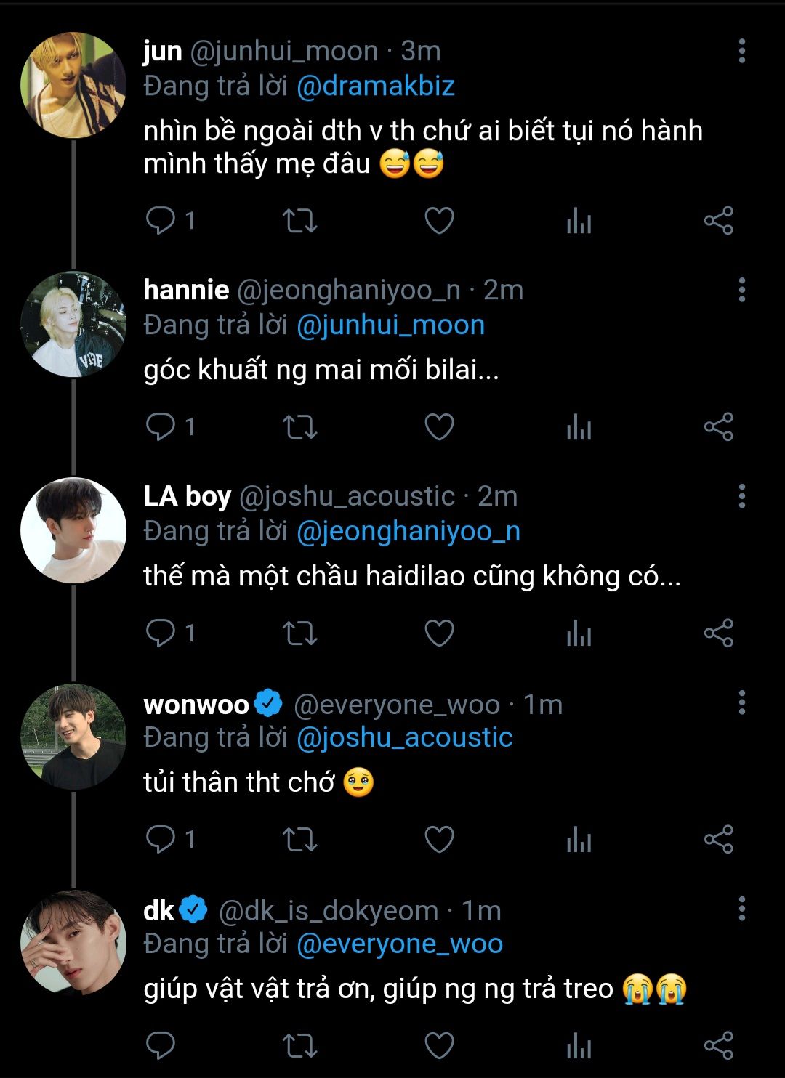The image size is (785, 1078).
Task: Open wonwoo's avatar
Action: tap(73, 737)
